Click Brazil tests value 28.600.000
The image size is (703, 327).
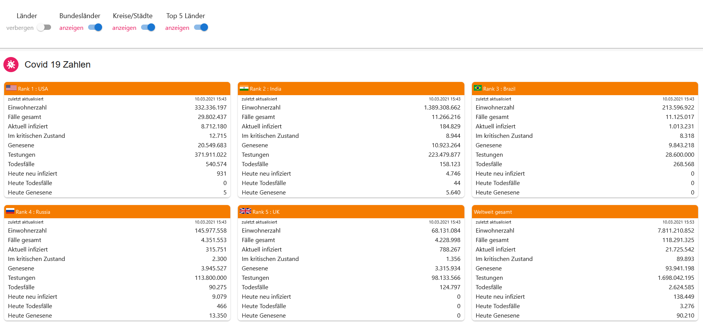coord(680,155)
